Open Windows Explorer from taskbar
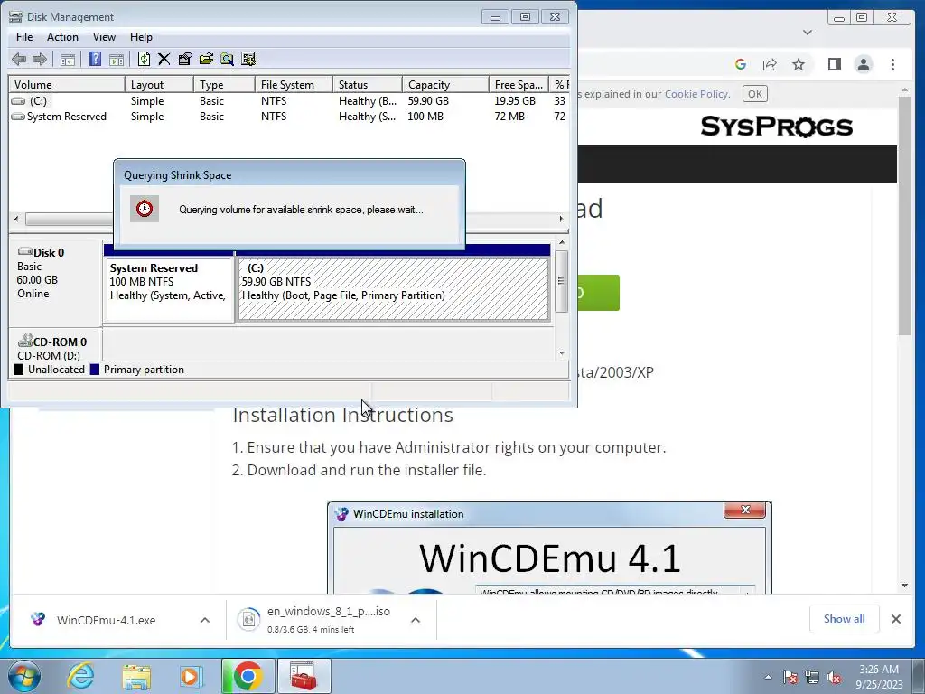Screen dimensions: 925x694 click(136, 676)
